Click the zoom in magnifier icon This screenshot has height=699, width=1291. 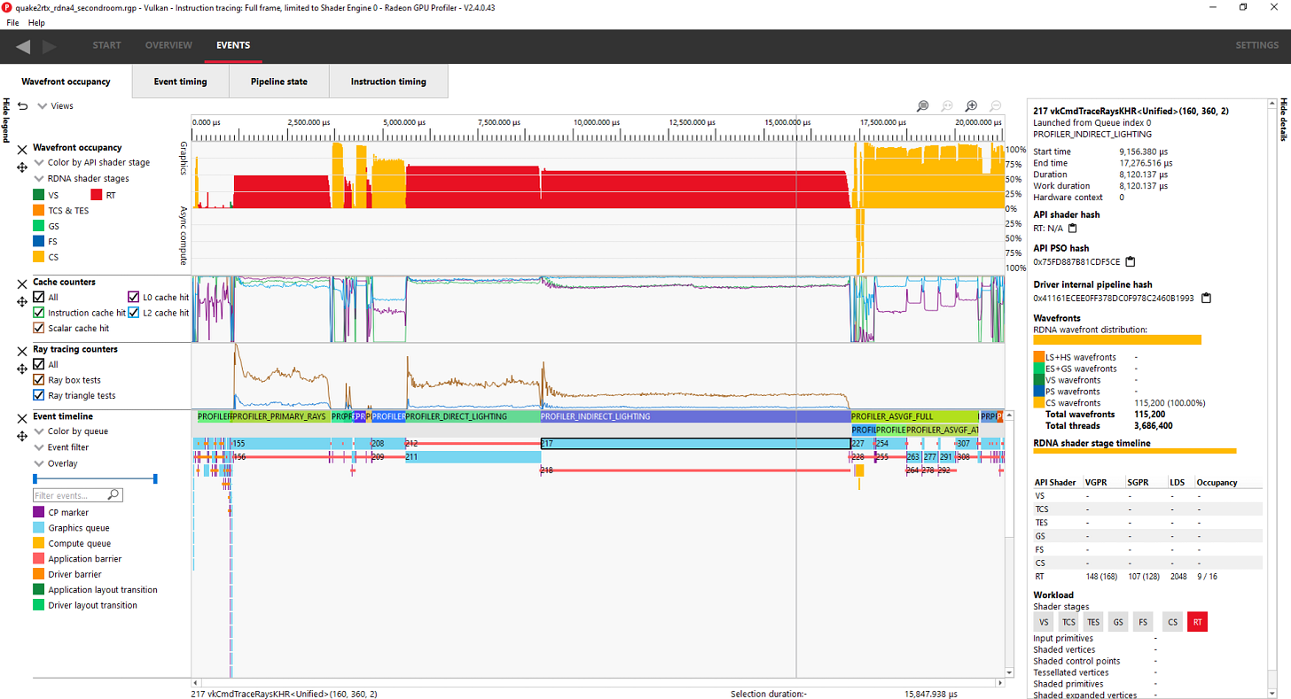coord(970,105)
